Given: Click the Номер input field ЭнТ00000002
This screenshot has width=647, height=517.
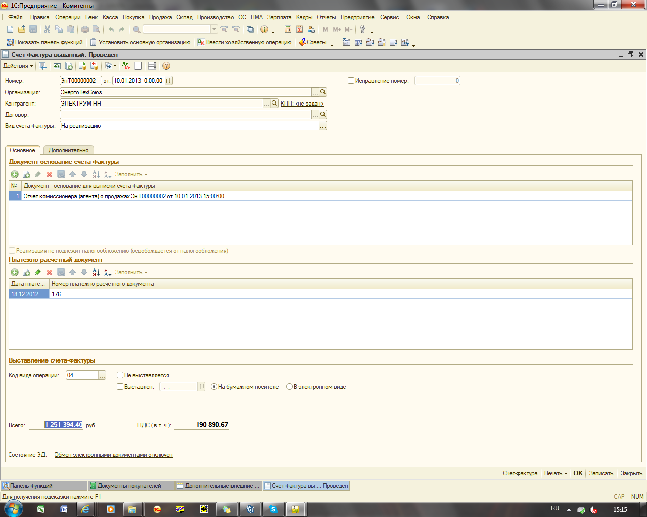Looking at the screenshot, I should point(80,81).
